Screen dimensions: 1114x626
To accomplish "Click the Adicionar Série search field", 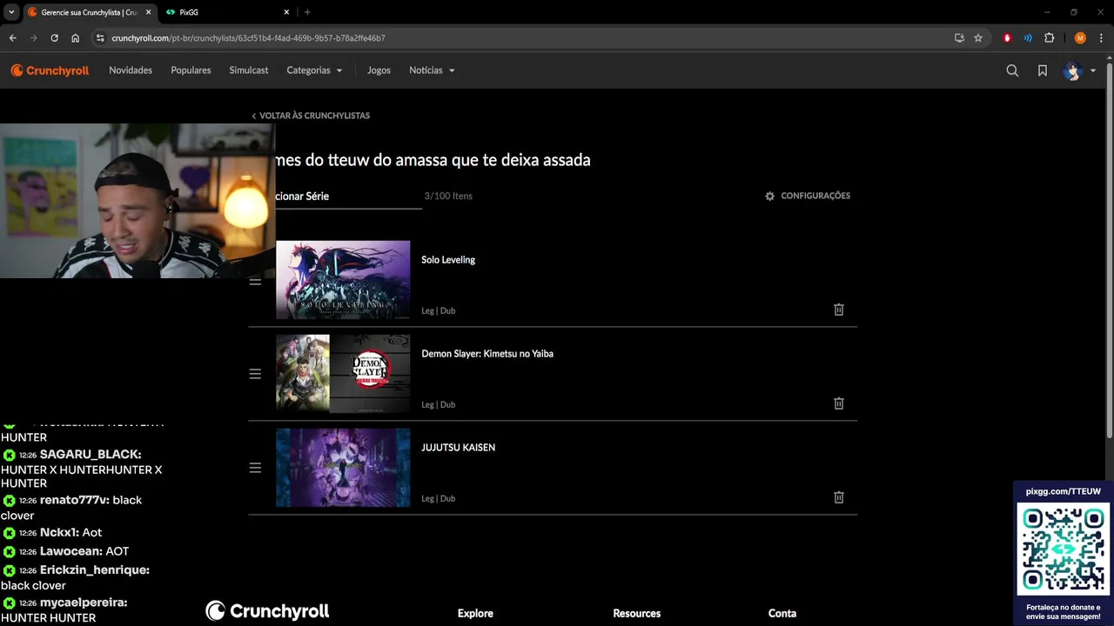I will (x=348, y=196).
